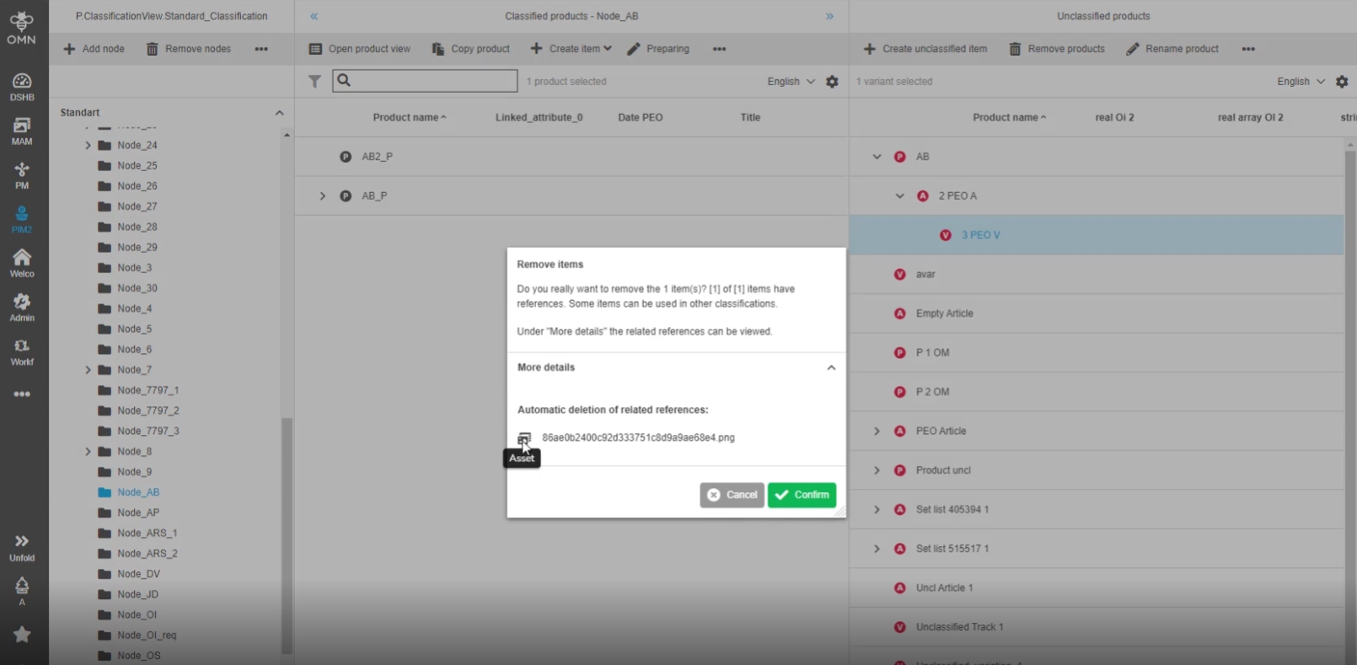This screenshot has height=665, width=1357.
Task: Expand the AB_P product row
Action: tap(322, 196)
